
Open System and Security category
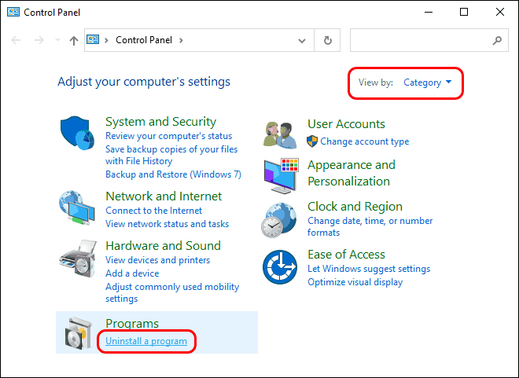click(161, 121)
